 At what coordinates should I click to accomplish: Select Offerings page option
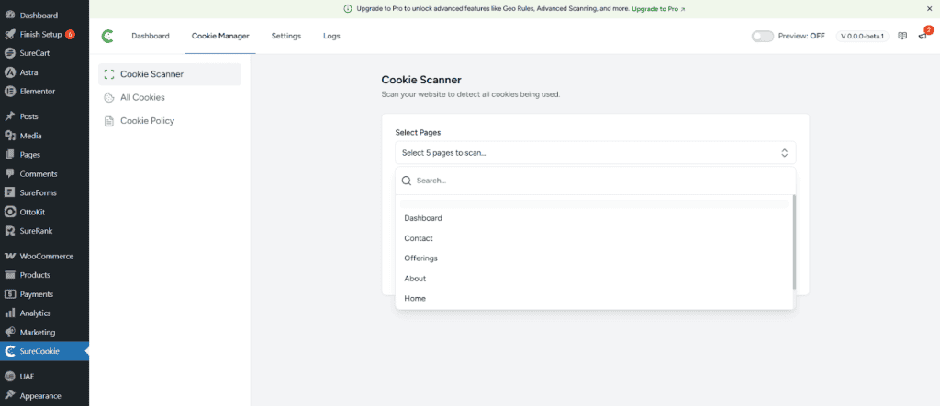pos(595,258)
